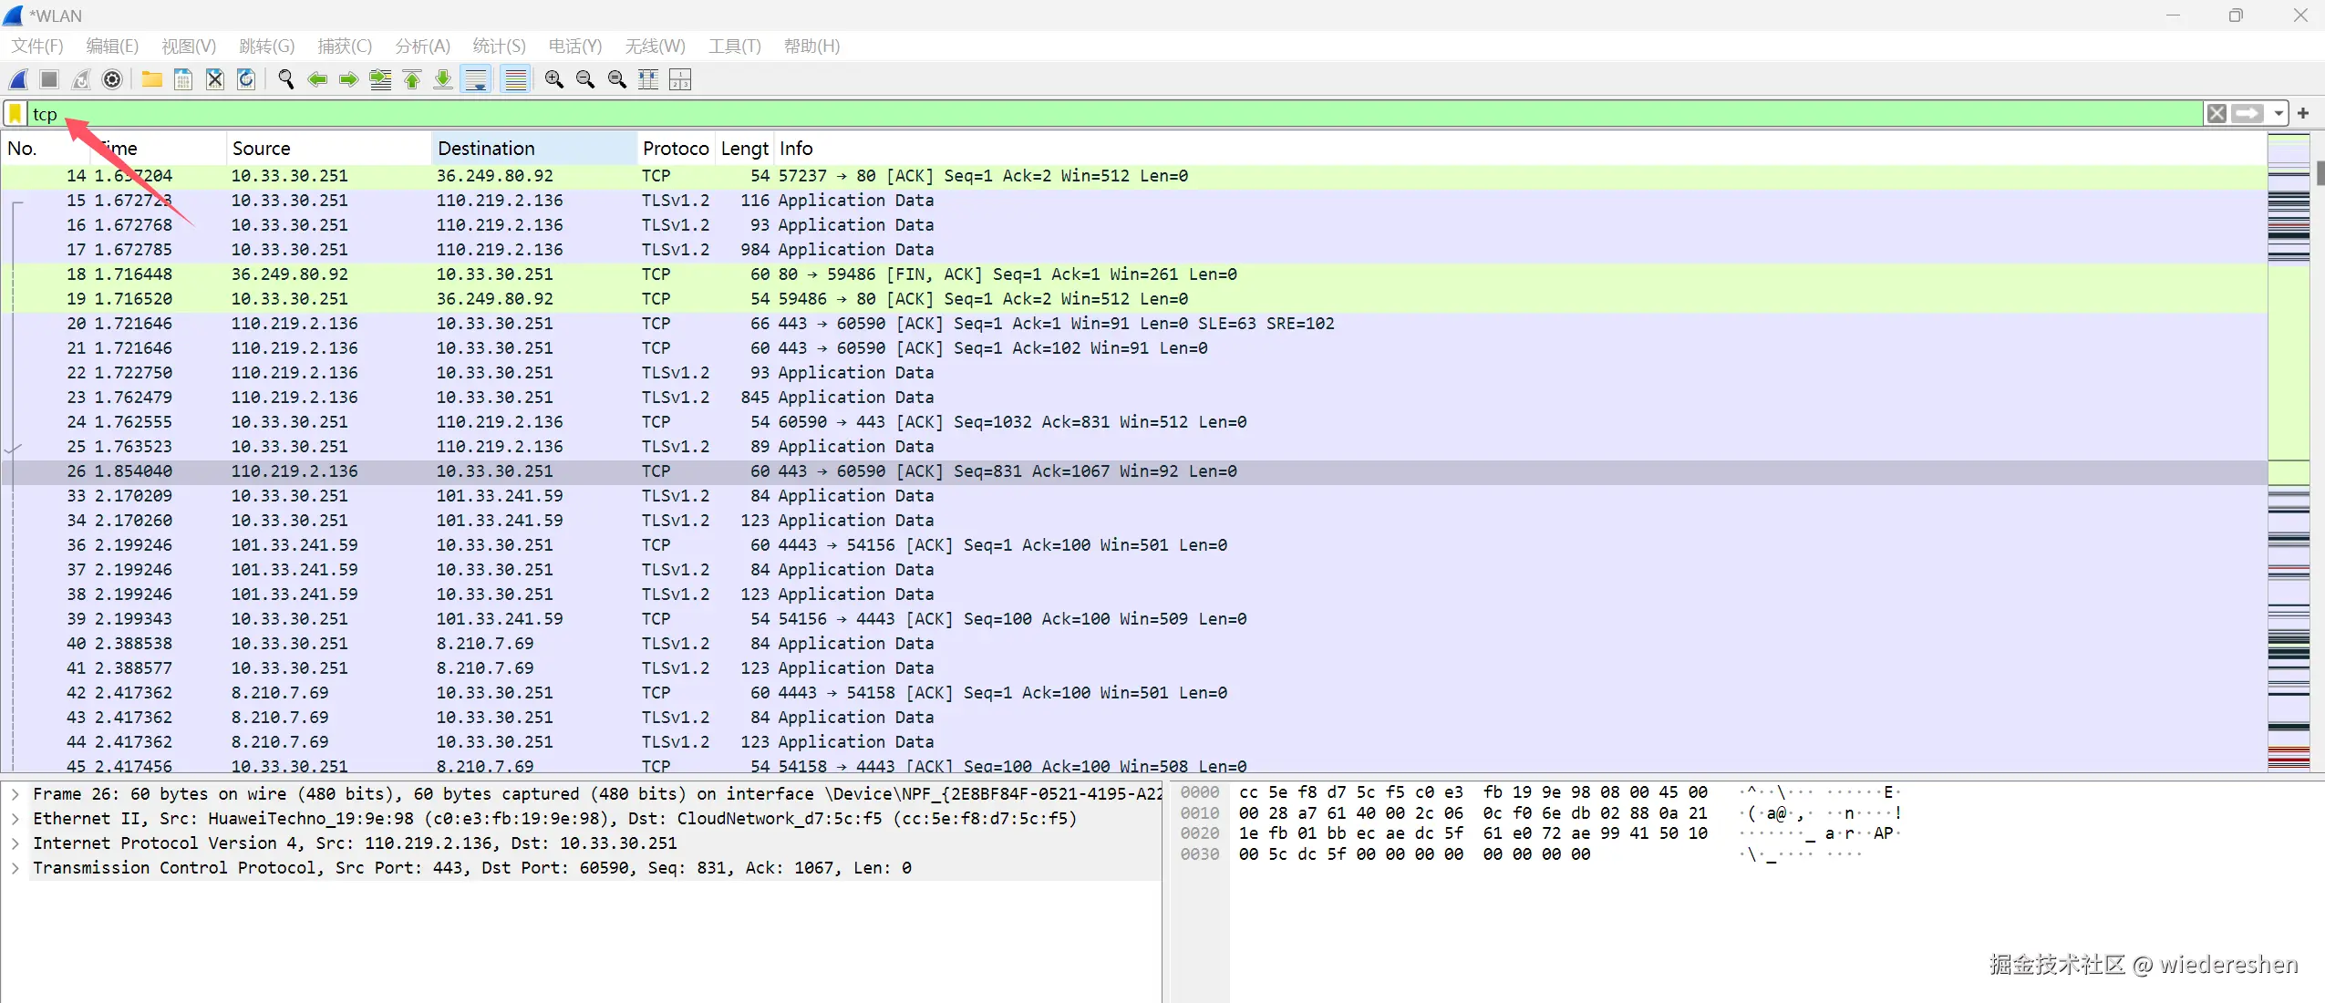Click the find packet magnifier icon
Screen dimensions: 2325x1003
[285, 80]
